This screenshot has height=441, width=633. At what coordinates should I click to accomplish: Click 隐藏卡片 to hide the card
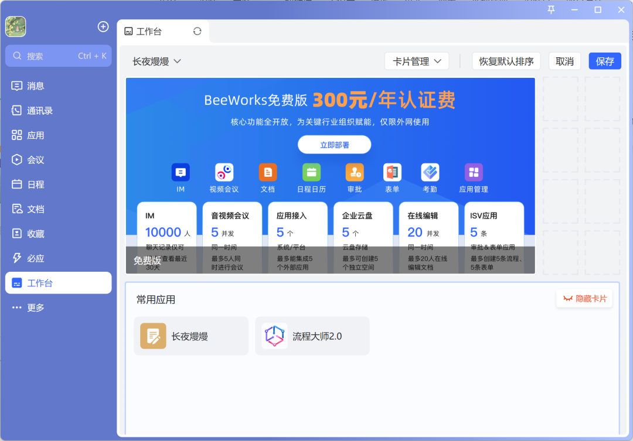point(584,298)
